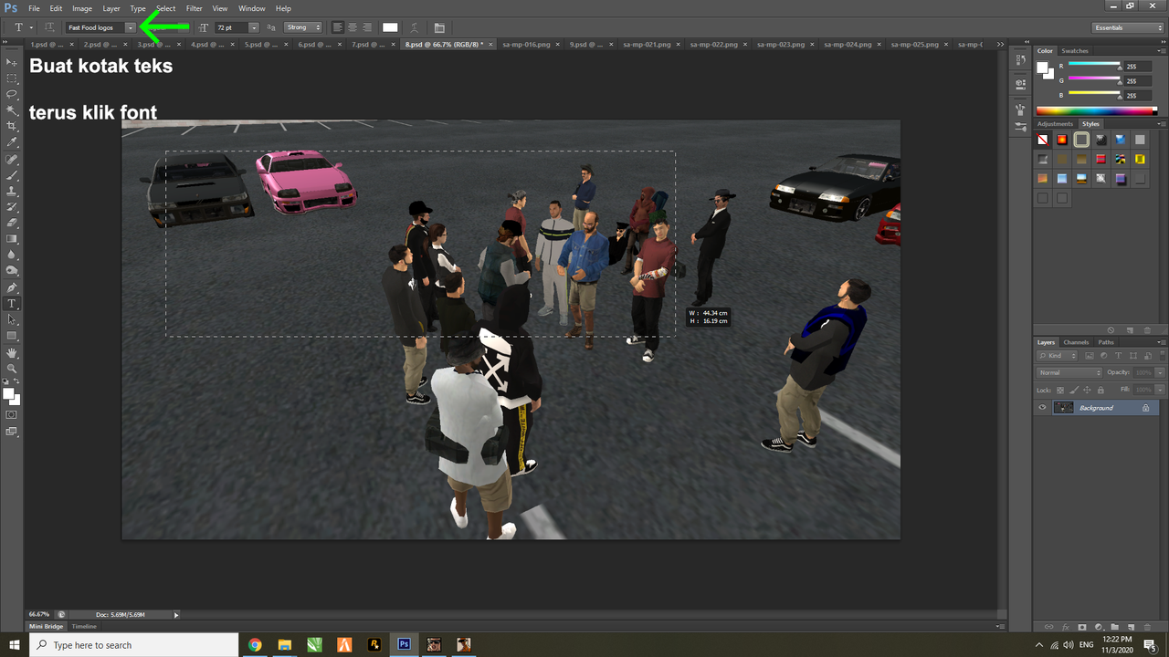Hide the Background layer
This screenshot has height=657, width=1169.
pos(1042,408)
